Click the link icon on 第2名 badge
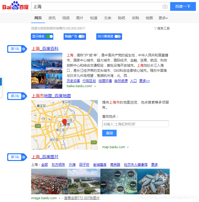Screen dimensions: 199x202 [23, 96]
